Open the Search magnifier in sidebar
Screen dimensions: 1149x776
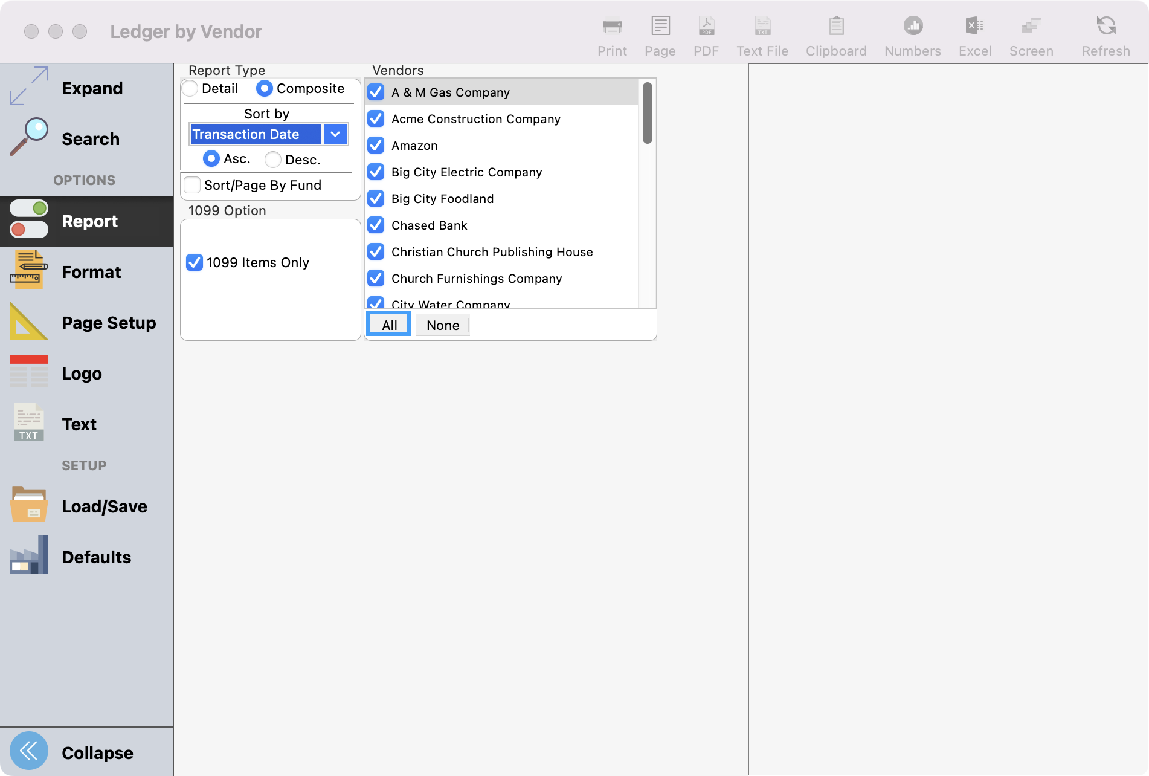[29, 138]
